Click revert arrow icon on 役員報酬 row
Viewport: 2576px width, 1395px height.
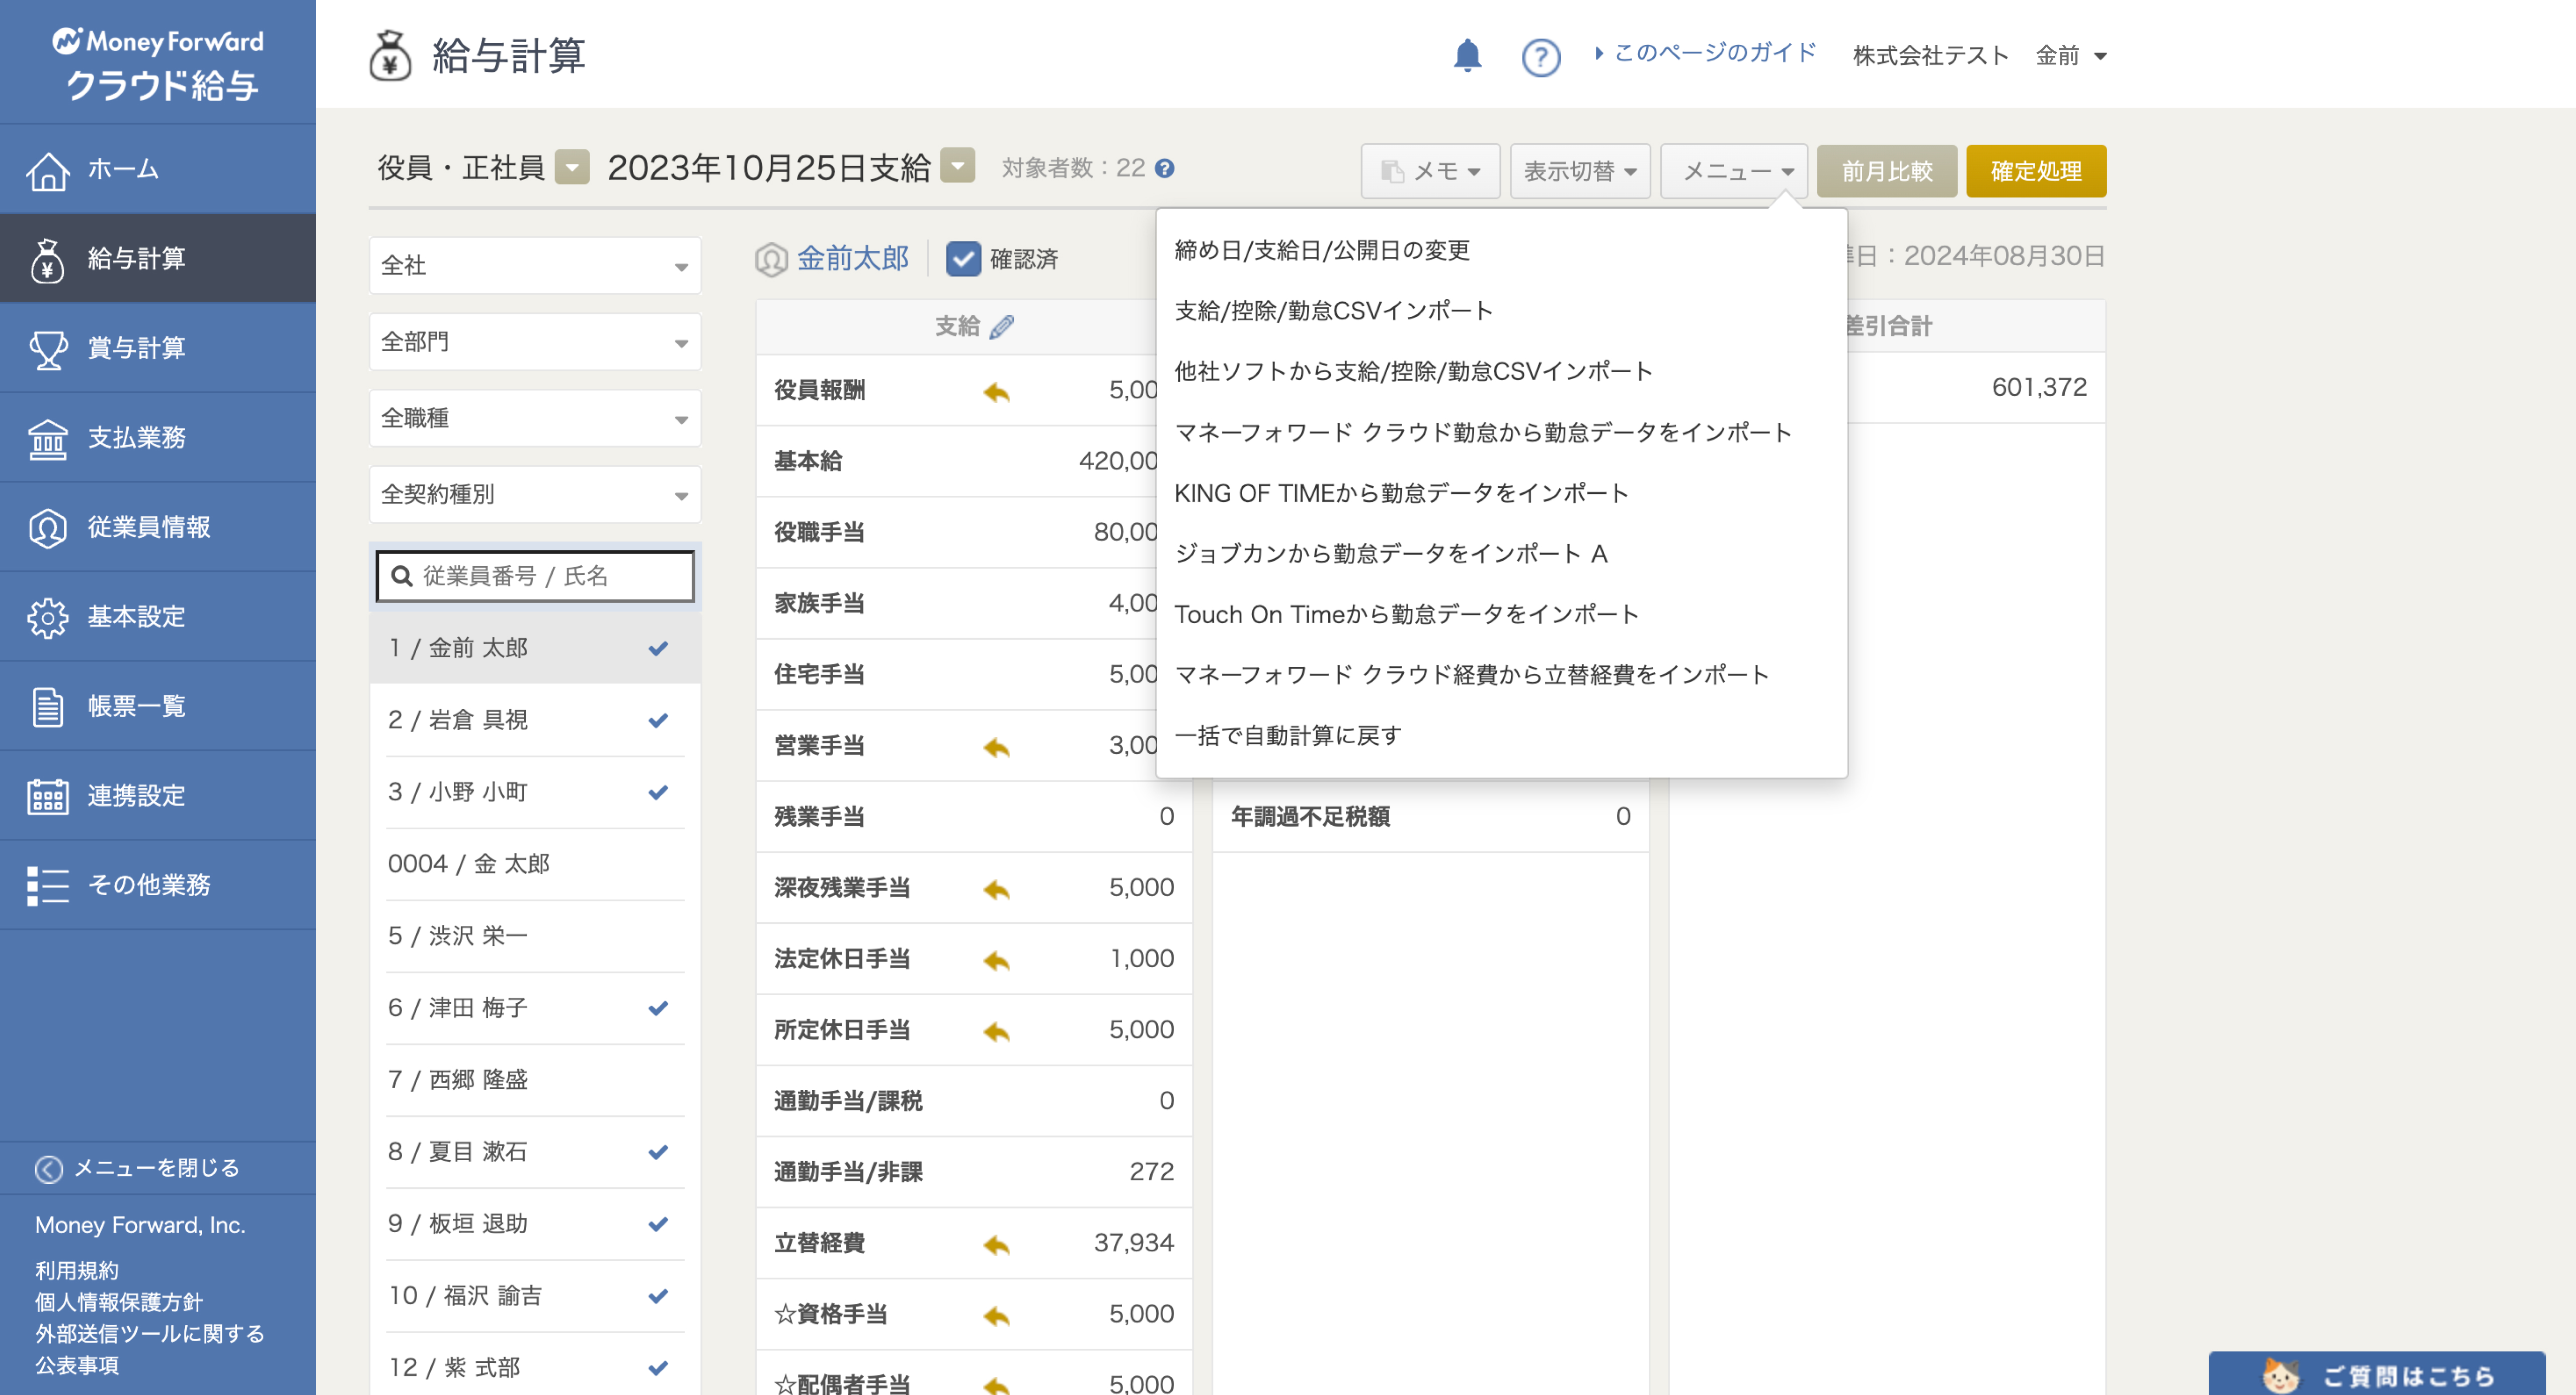(x=996, y=391)
